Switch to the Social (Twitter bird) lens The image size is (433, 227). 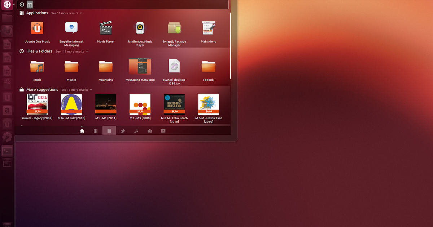click(123, 131)
